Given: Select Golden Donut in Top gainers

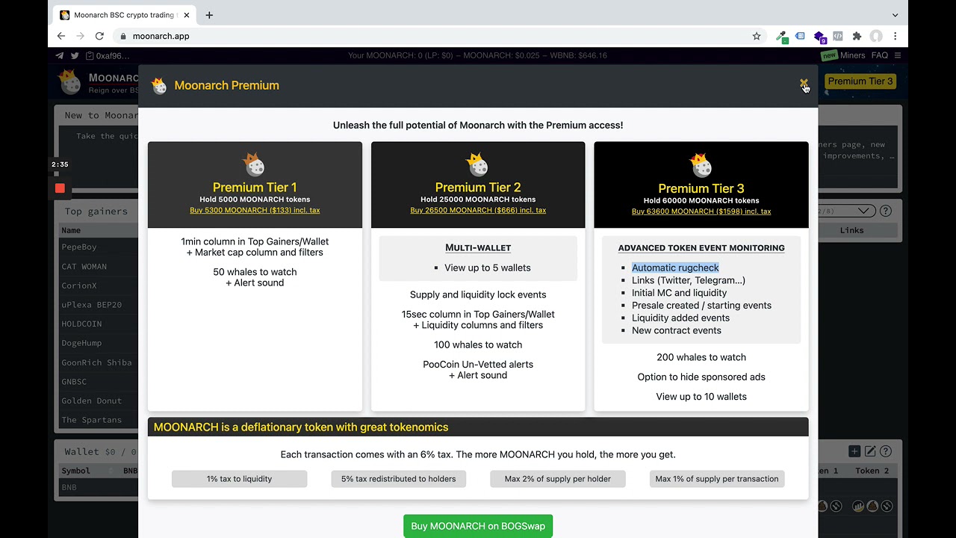Looking at the screenshot, I should click(x=91, y=401).
